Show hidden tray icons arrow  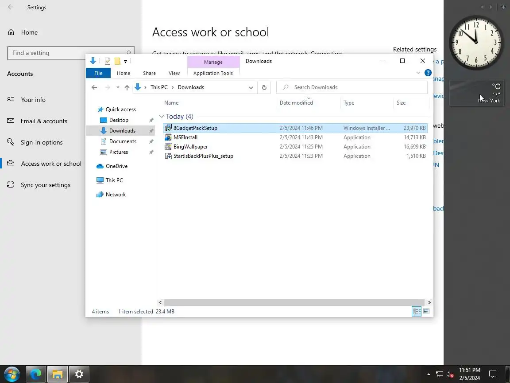[x=429, y=374]
